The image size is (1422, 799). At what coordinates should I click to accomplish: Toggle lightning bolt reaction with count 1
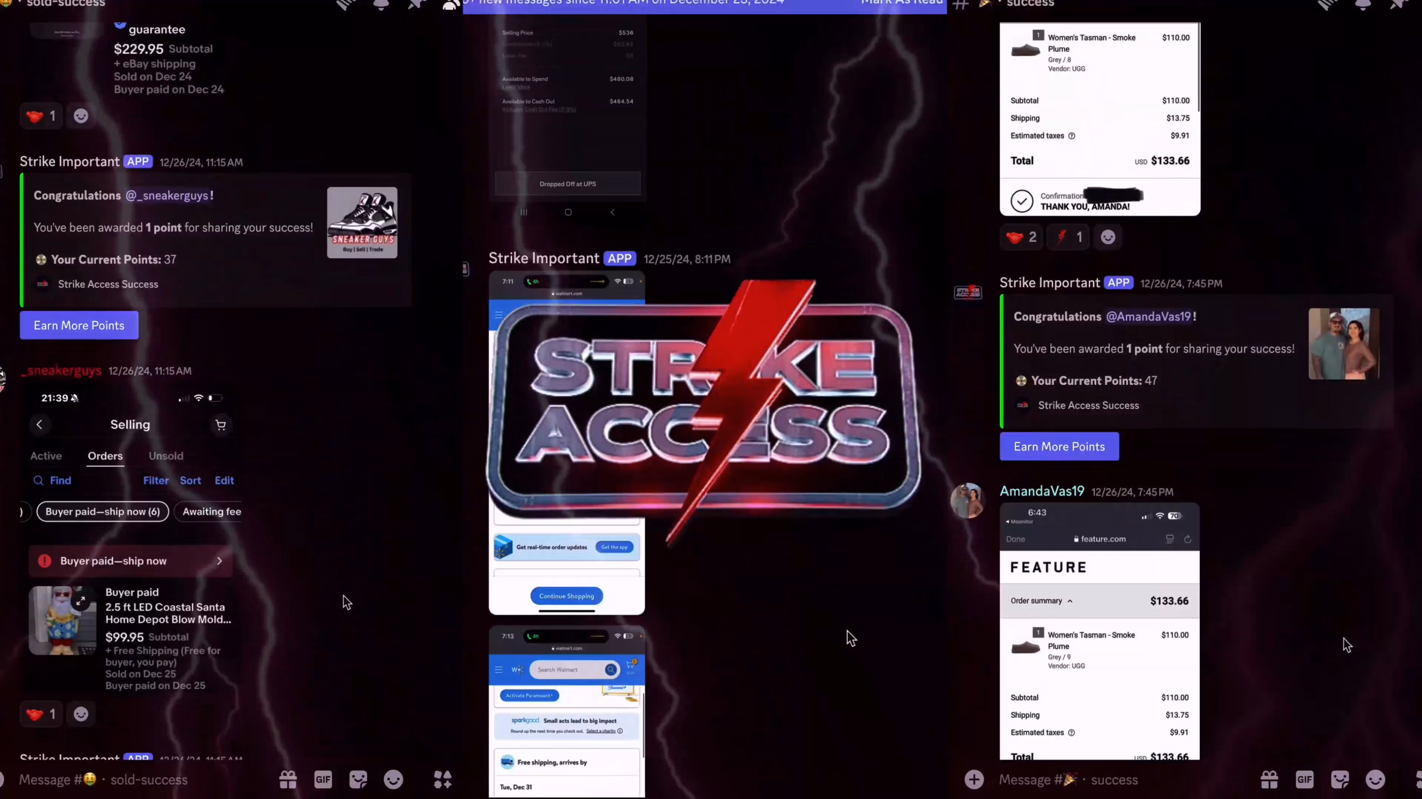coord(1068,237)
